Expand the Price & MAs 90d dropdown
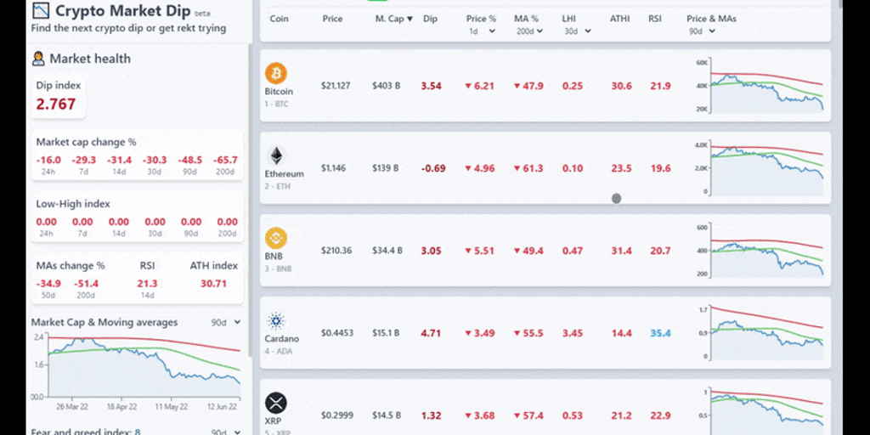 pos(702,31)
